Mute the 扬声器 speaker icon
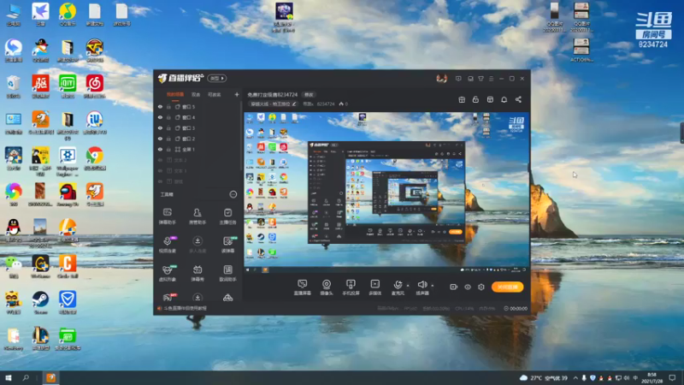684x385 pixels. point(422,285)
